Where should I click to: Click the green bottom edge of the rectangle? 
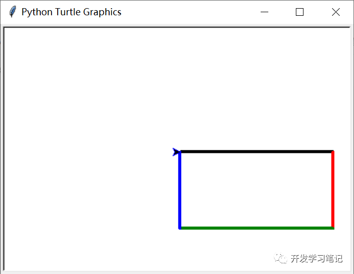(255, 228)
